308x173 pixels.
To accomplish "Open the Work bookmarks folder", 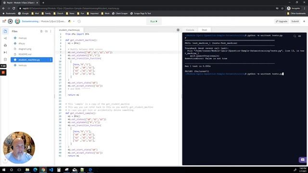I will click(x=105, y=13).
